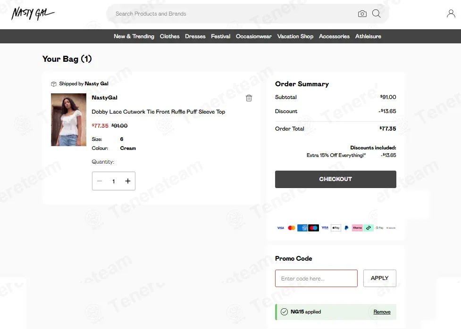Click the magnifying glass search icon

[377, 14]
